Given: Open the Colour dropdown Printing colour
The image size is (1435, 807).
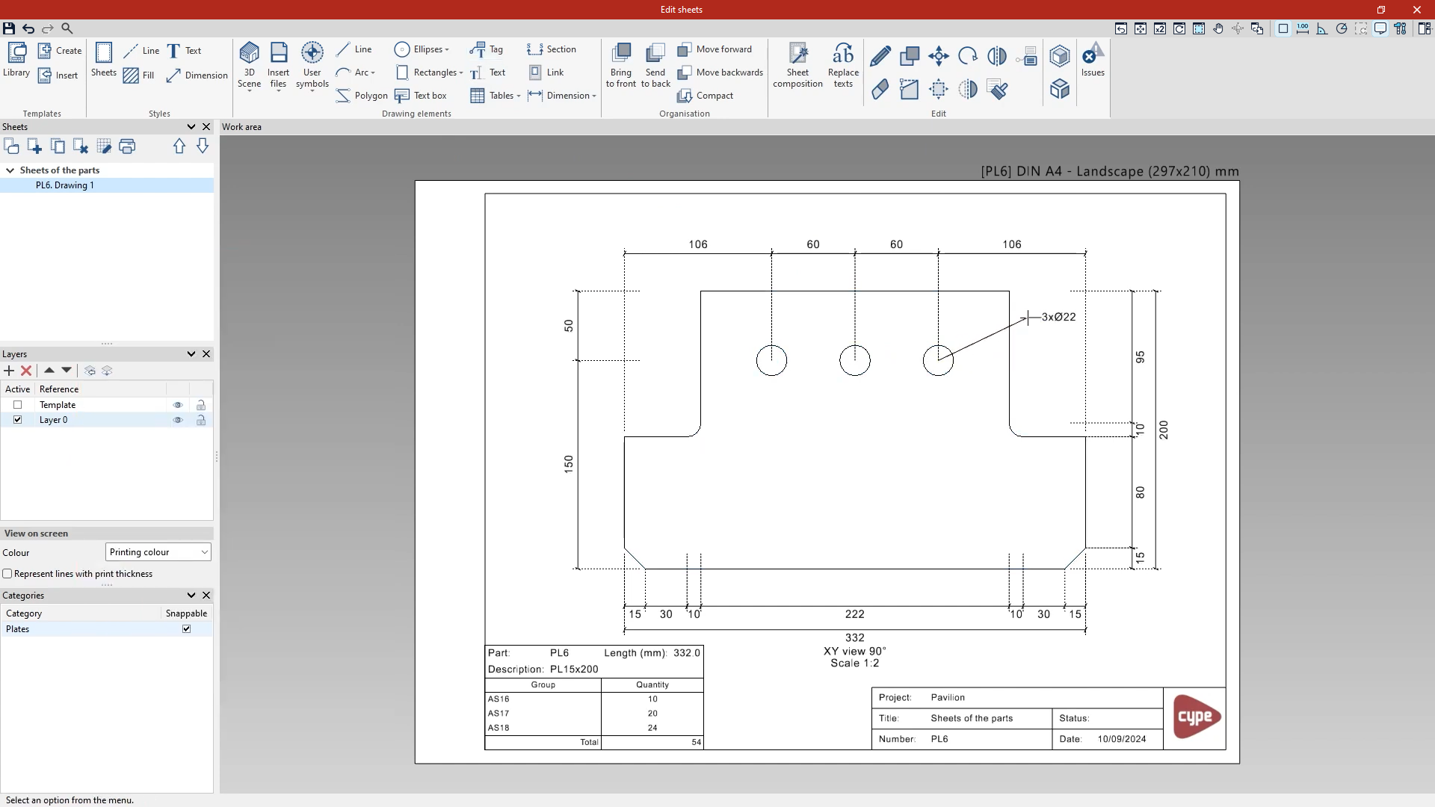Looking at the screenshot, I should pos(158,552).
